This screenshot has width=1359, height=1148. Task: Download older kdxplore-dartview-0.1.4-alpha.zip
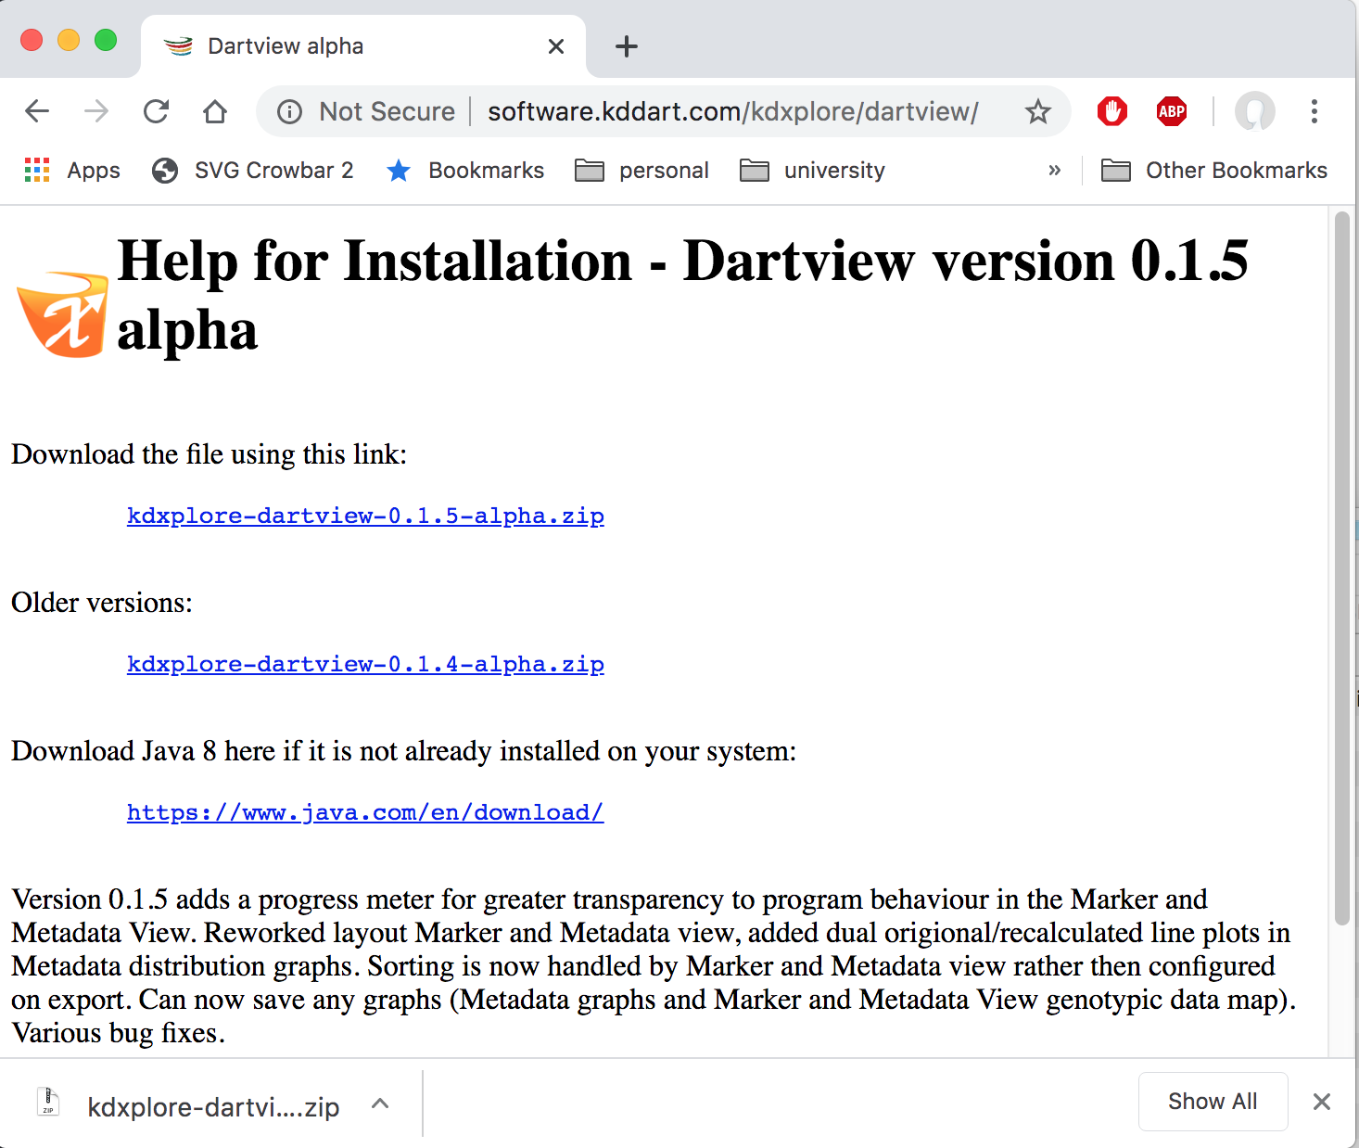pos(365,664)
